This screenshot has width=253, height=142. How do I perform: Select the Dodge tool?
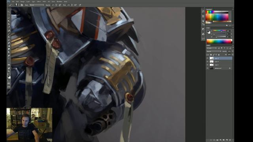pyautogui.click(x=9, y=52)
